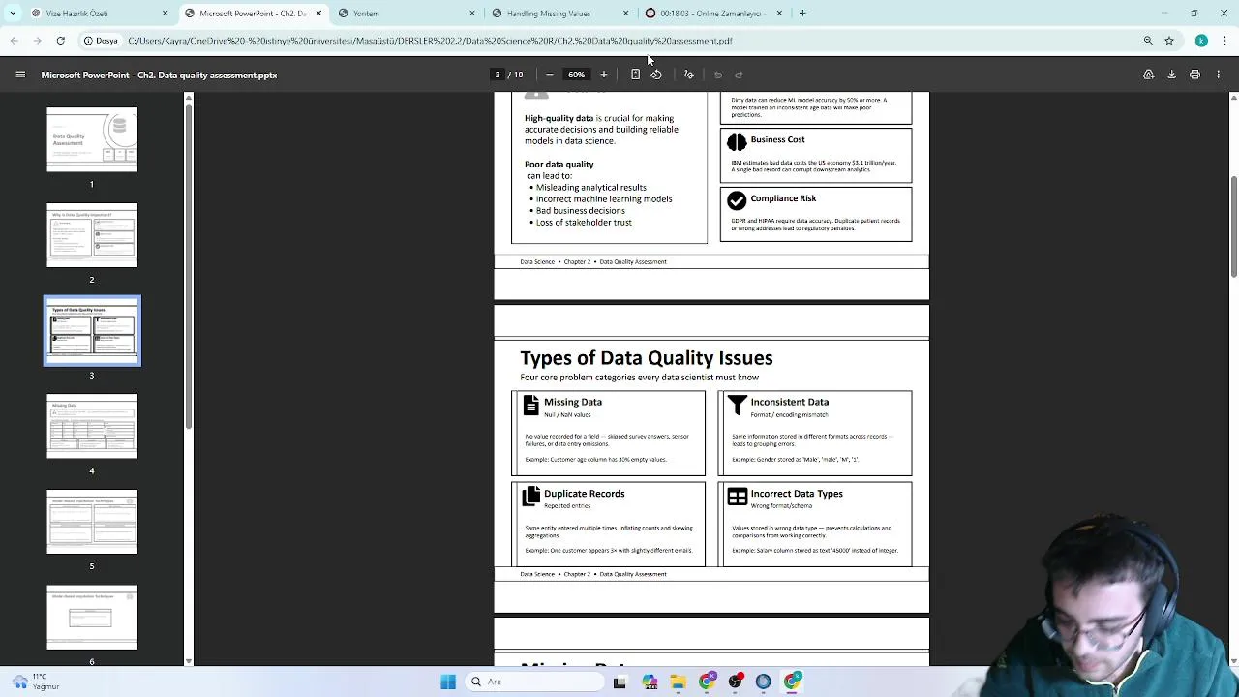Rotate the document counterclockwise
Image resolution: width=1239 pixels, height=697 pixels.
pyautogui.click(x=656, y=75)
